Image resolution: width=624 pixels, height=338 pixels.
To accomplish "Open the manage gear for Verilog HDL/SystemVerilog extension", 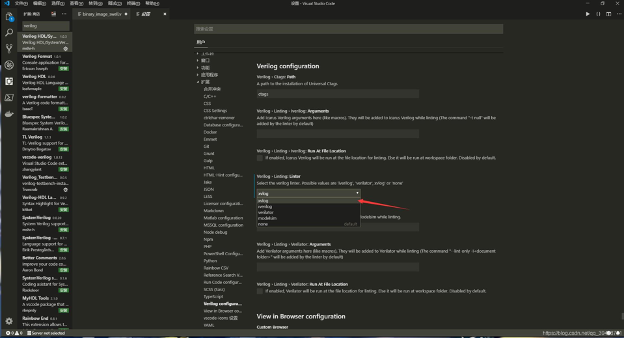I will (x=66, y=49).
